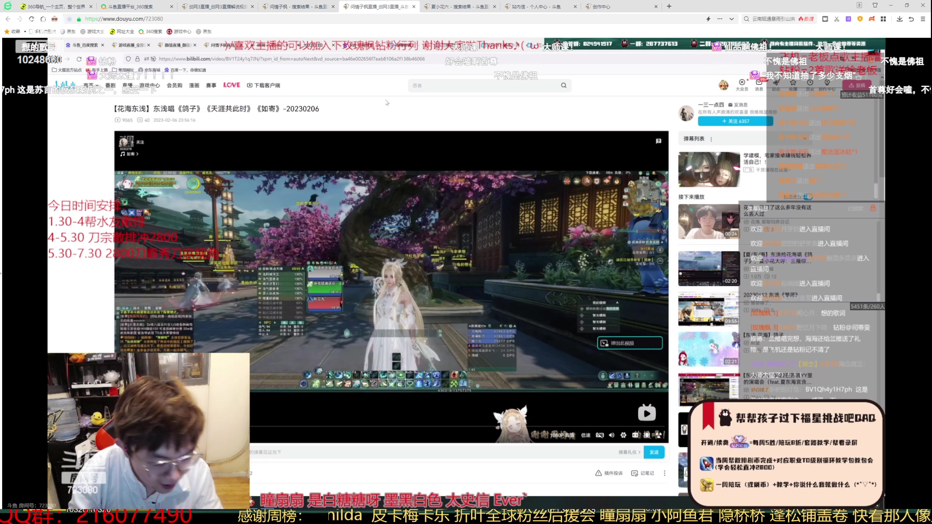932x524 pixels.
Task: Switch to 站内信 - 个人中心 tab
Action: coord(541,7)
